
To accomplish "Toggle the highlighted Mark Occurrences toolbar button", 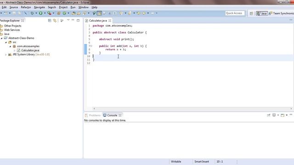I will tap(99, 13).
